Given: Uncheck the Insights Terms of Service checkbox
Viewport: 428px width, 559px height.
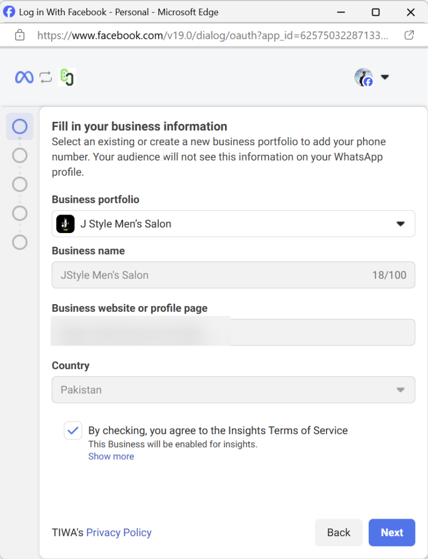Looking at the screenshot, I should [x=73, y=430].
